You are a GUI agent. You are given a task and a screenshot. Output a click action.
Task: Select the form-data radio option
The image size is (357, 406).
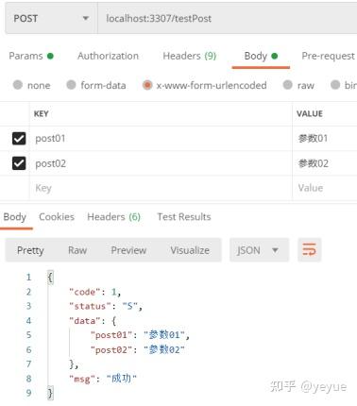coord(71,85)
